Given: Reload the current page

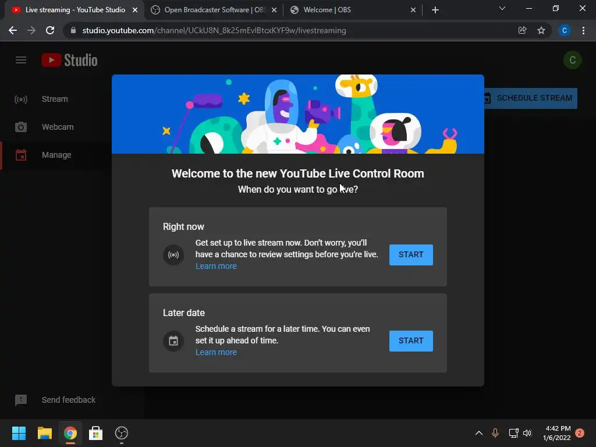Looking at the screenshot, I should (50, 30).
